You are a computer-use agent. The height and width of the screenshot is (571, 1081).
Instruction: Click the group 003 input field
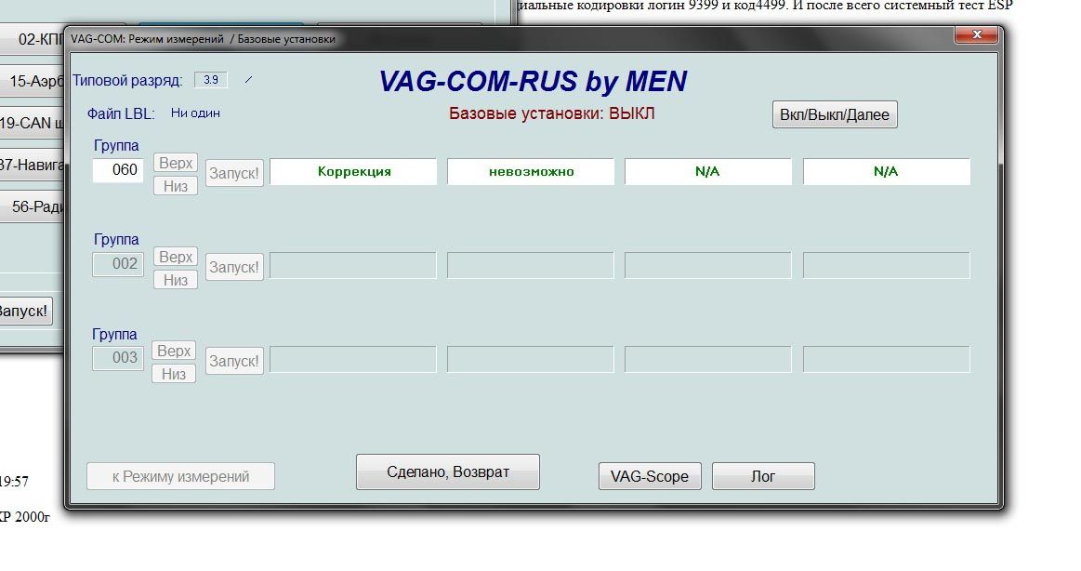click(118, 357)
